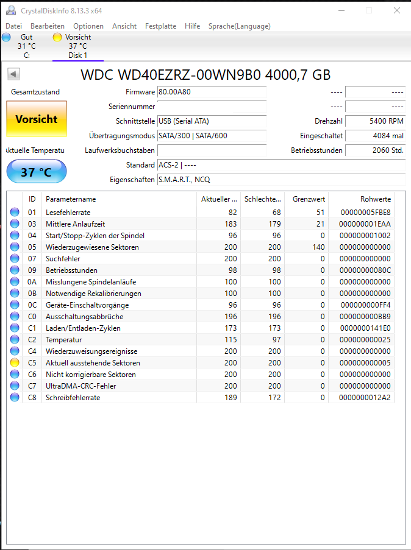The height and width of the screenshot is (550, 411).
Task: Click the disk title WDC WD40EZRZ-00WN9B0 4000,7 GB
Action: click(x=205, y=75)
